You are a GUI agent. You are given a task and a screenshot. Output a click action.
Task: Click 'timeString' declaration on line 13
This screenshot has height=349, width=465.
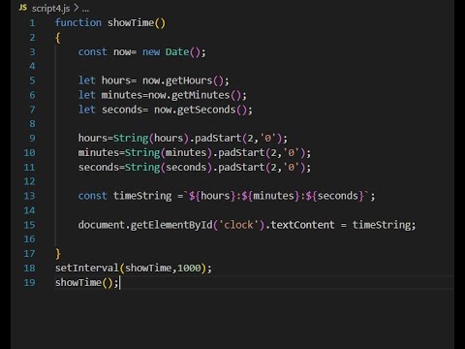pos(142,196)
